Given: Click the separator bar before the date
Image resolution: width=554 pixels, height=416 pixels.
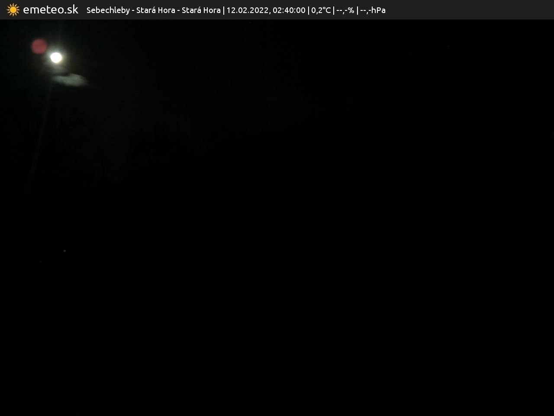Looking at the screenshot, I should (x=223, y=10).
